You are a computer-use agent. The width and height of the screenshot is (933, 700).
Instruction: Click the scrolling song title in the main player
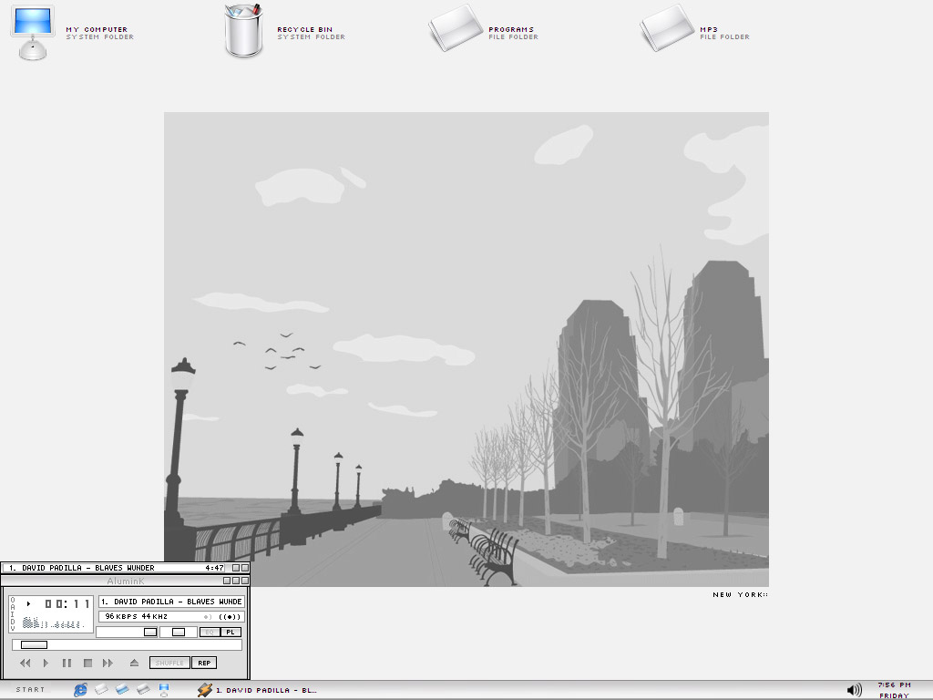click(171, 602)
